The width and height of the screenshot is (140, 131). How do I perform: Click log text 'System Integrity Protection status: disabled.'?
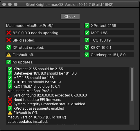coord(50,104)
